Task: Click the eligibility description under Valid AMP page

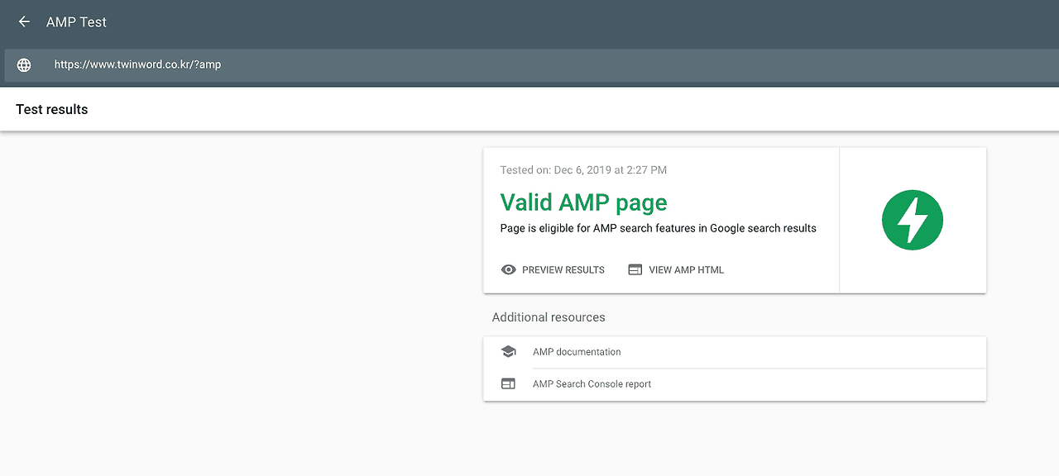Action: [x=658, y=228]
